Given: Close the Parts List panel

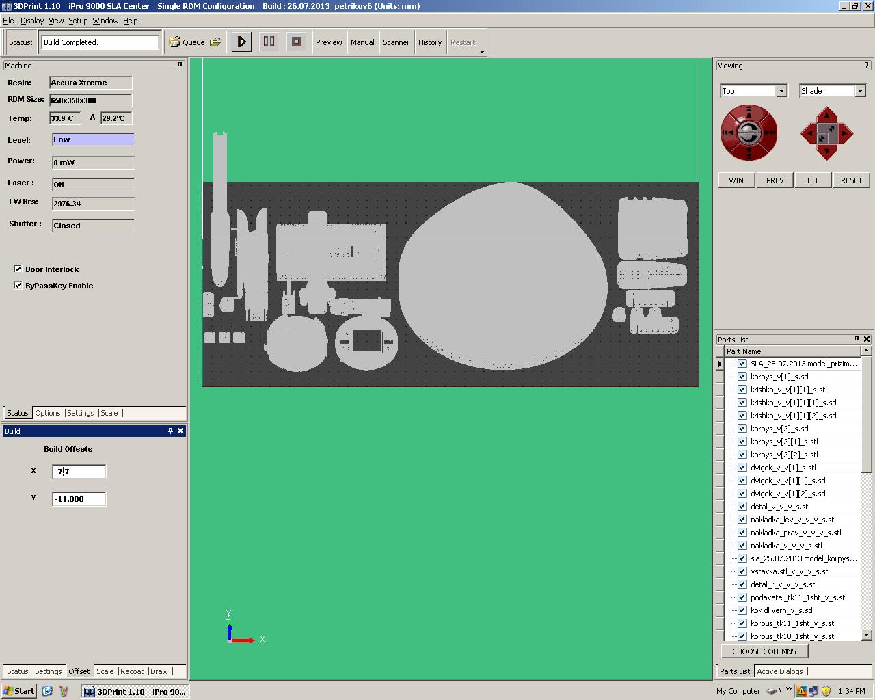Looking at the screenshot, I should [867, 339].
